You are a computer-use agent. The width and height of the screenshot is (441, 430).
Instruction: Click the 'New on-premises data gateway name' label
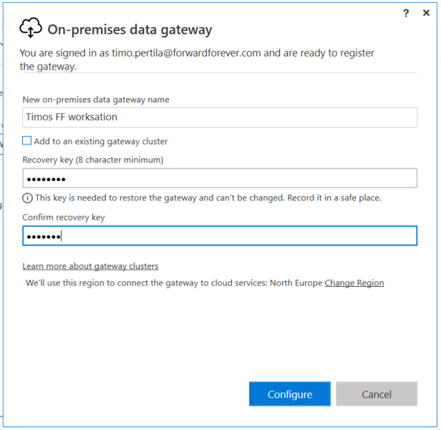pos(96,99)
